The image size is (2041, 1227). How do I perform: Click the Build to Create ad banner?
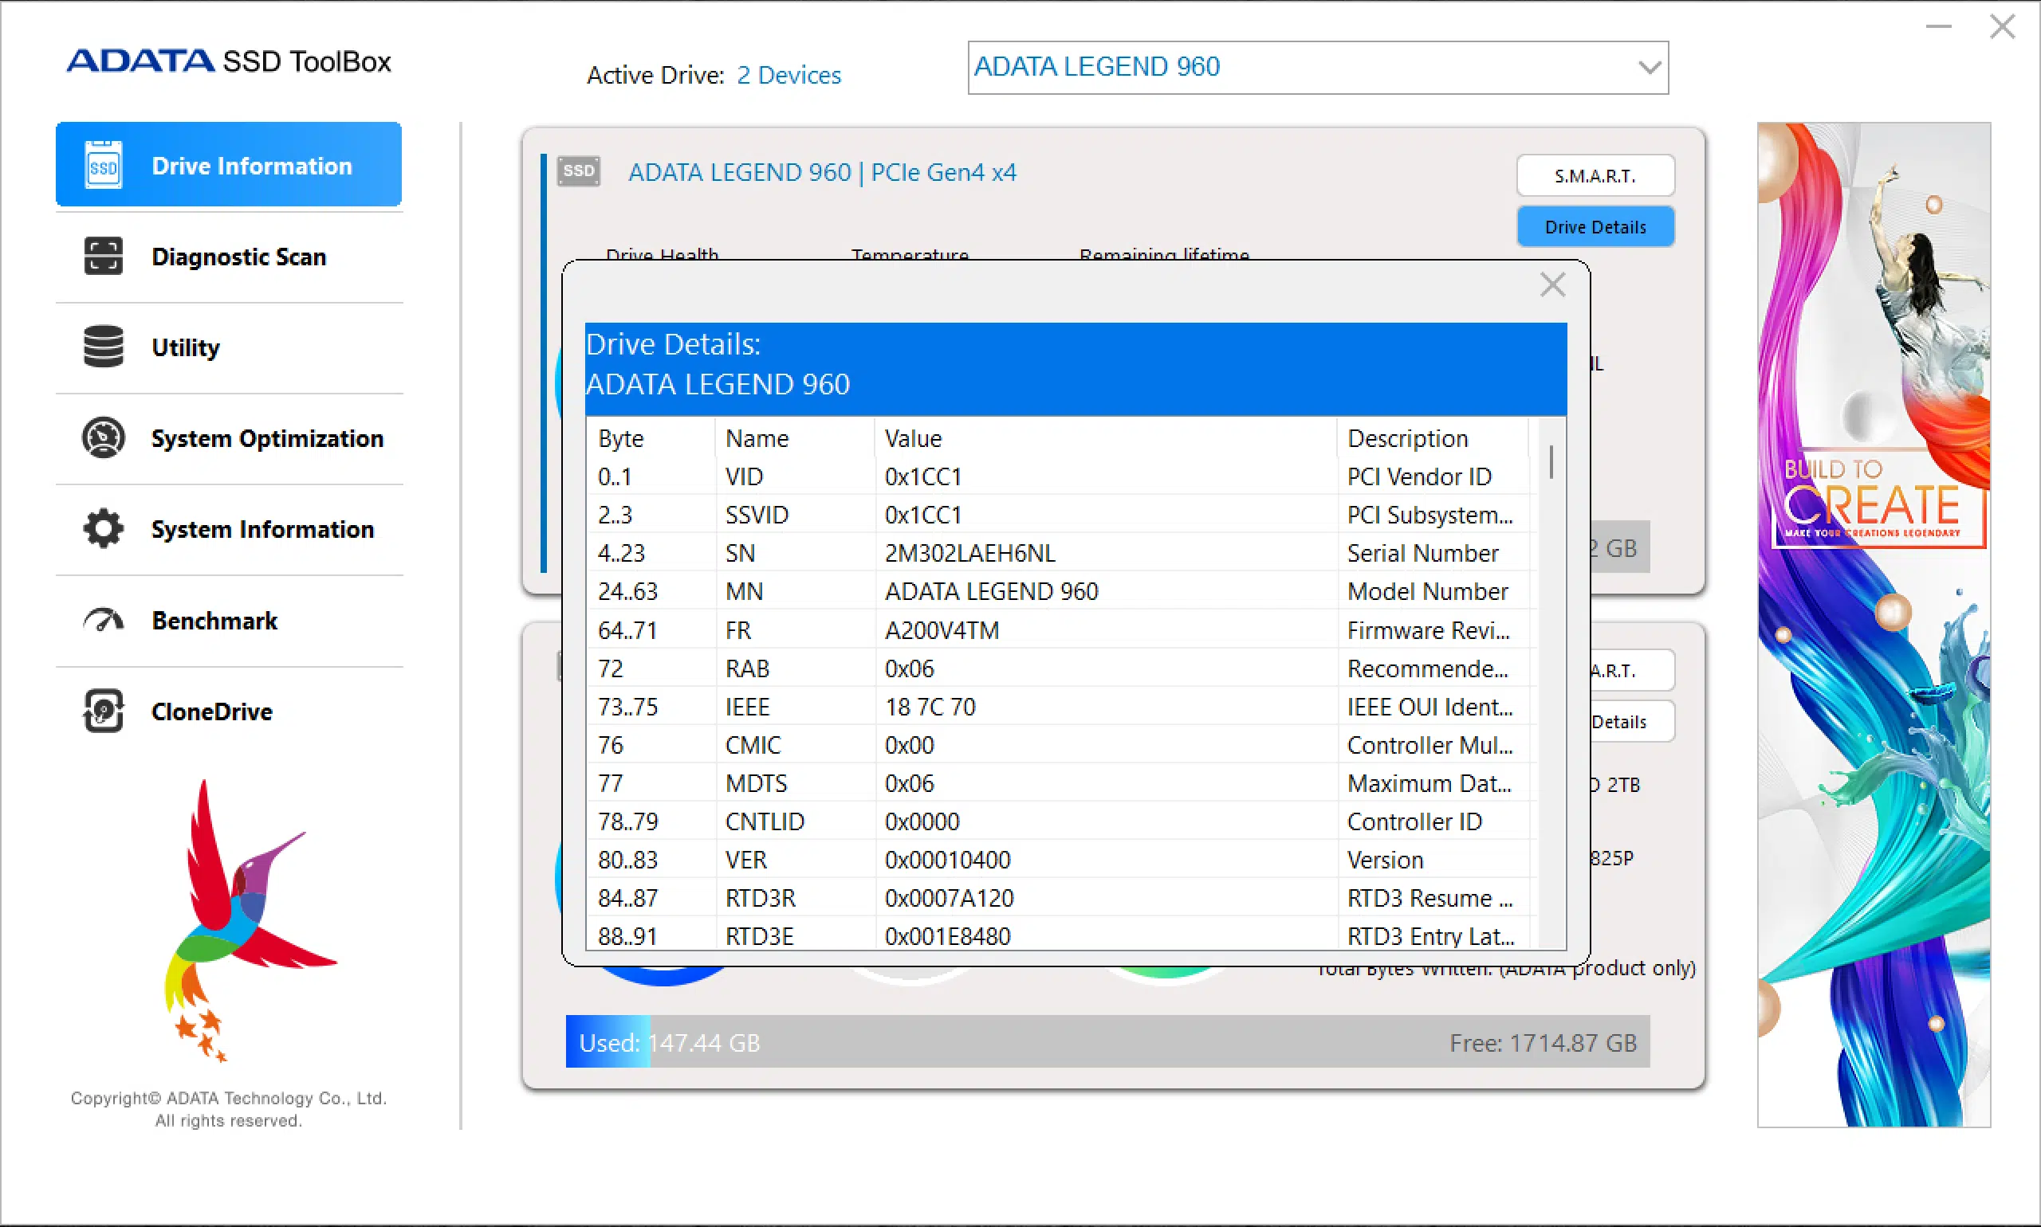point(1873,625)
